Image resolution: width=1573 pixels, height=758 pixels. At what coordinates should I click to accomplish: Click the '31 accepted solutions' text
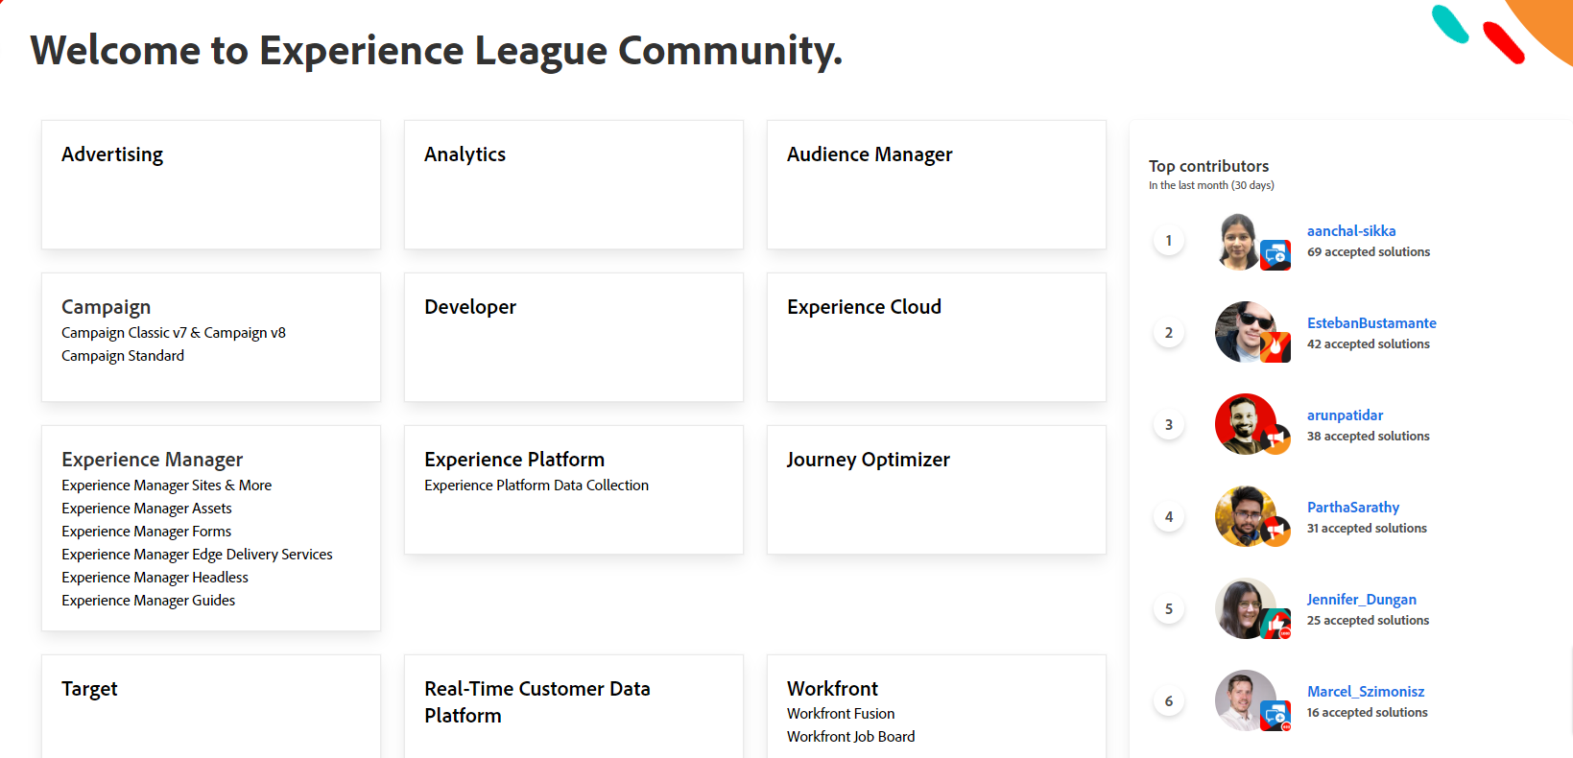[1367, 529]
